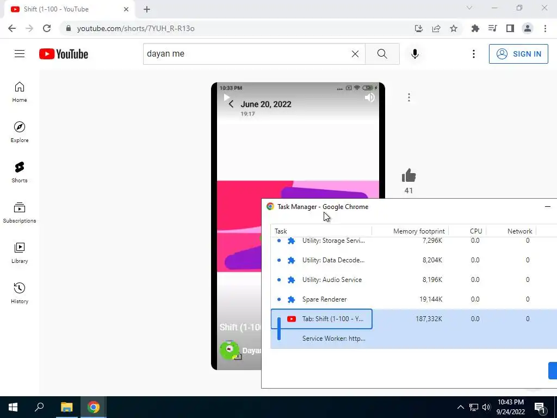557x418 pixels.
Task: Open Chrome extensions puzzle icon
Action: click(x=475, y=28)
